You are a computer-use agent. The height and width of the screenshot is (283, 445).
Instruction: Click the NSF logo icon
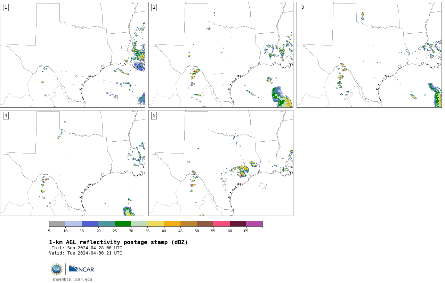click(57, 269)
